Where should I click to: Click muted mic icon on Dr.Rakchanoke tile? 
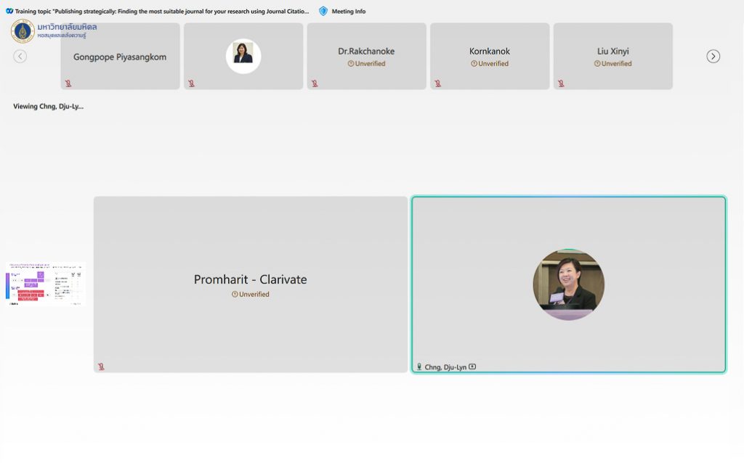[315, 83]
